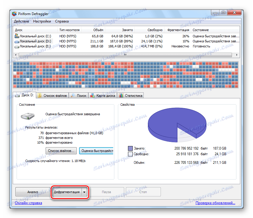Open the Справка menu
The image size is (253, 218).
pyautogui.click(x=62, y=21)
